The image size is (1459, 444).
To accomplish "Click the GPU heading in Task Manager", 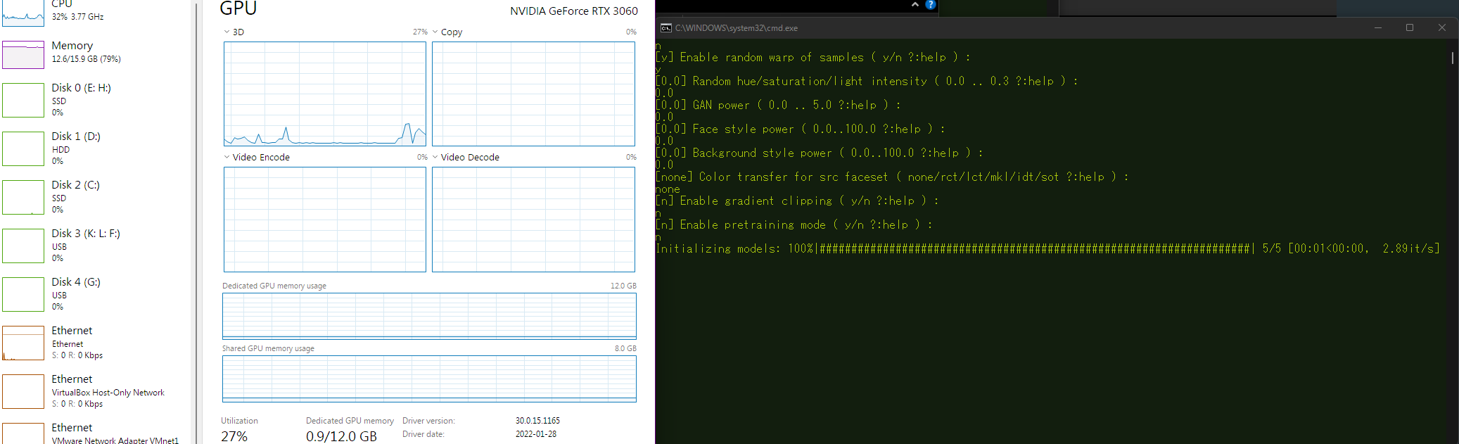I will click(238, 8).
